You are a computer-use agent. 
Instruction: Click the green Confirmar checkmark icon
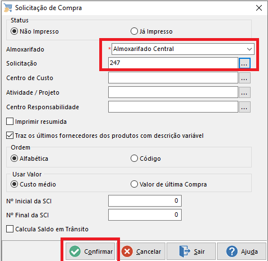(x=75, y=251)
